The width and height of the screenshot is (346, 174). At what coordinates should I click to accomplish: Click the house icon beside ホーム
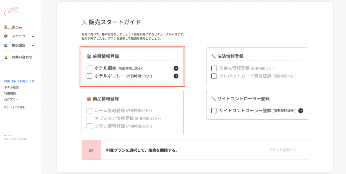pyautogui.click(x=6, y=27)
